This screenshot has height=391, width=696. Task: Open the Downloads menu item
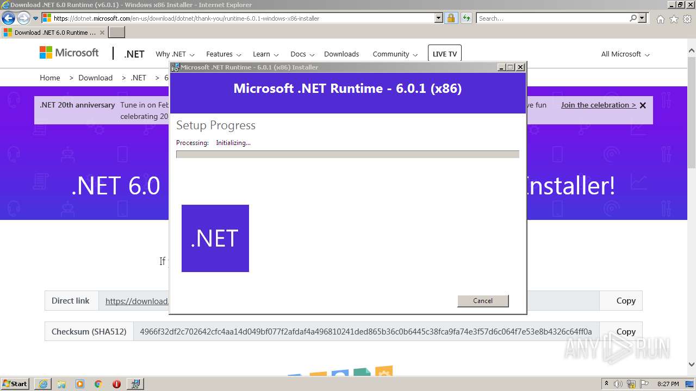click(341, 54)
